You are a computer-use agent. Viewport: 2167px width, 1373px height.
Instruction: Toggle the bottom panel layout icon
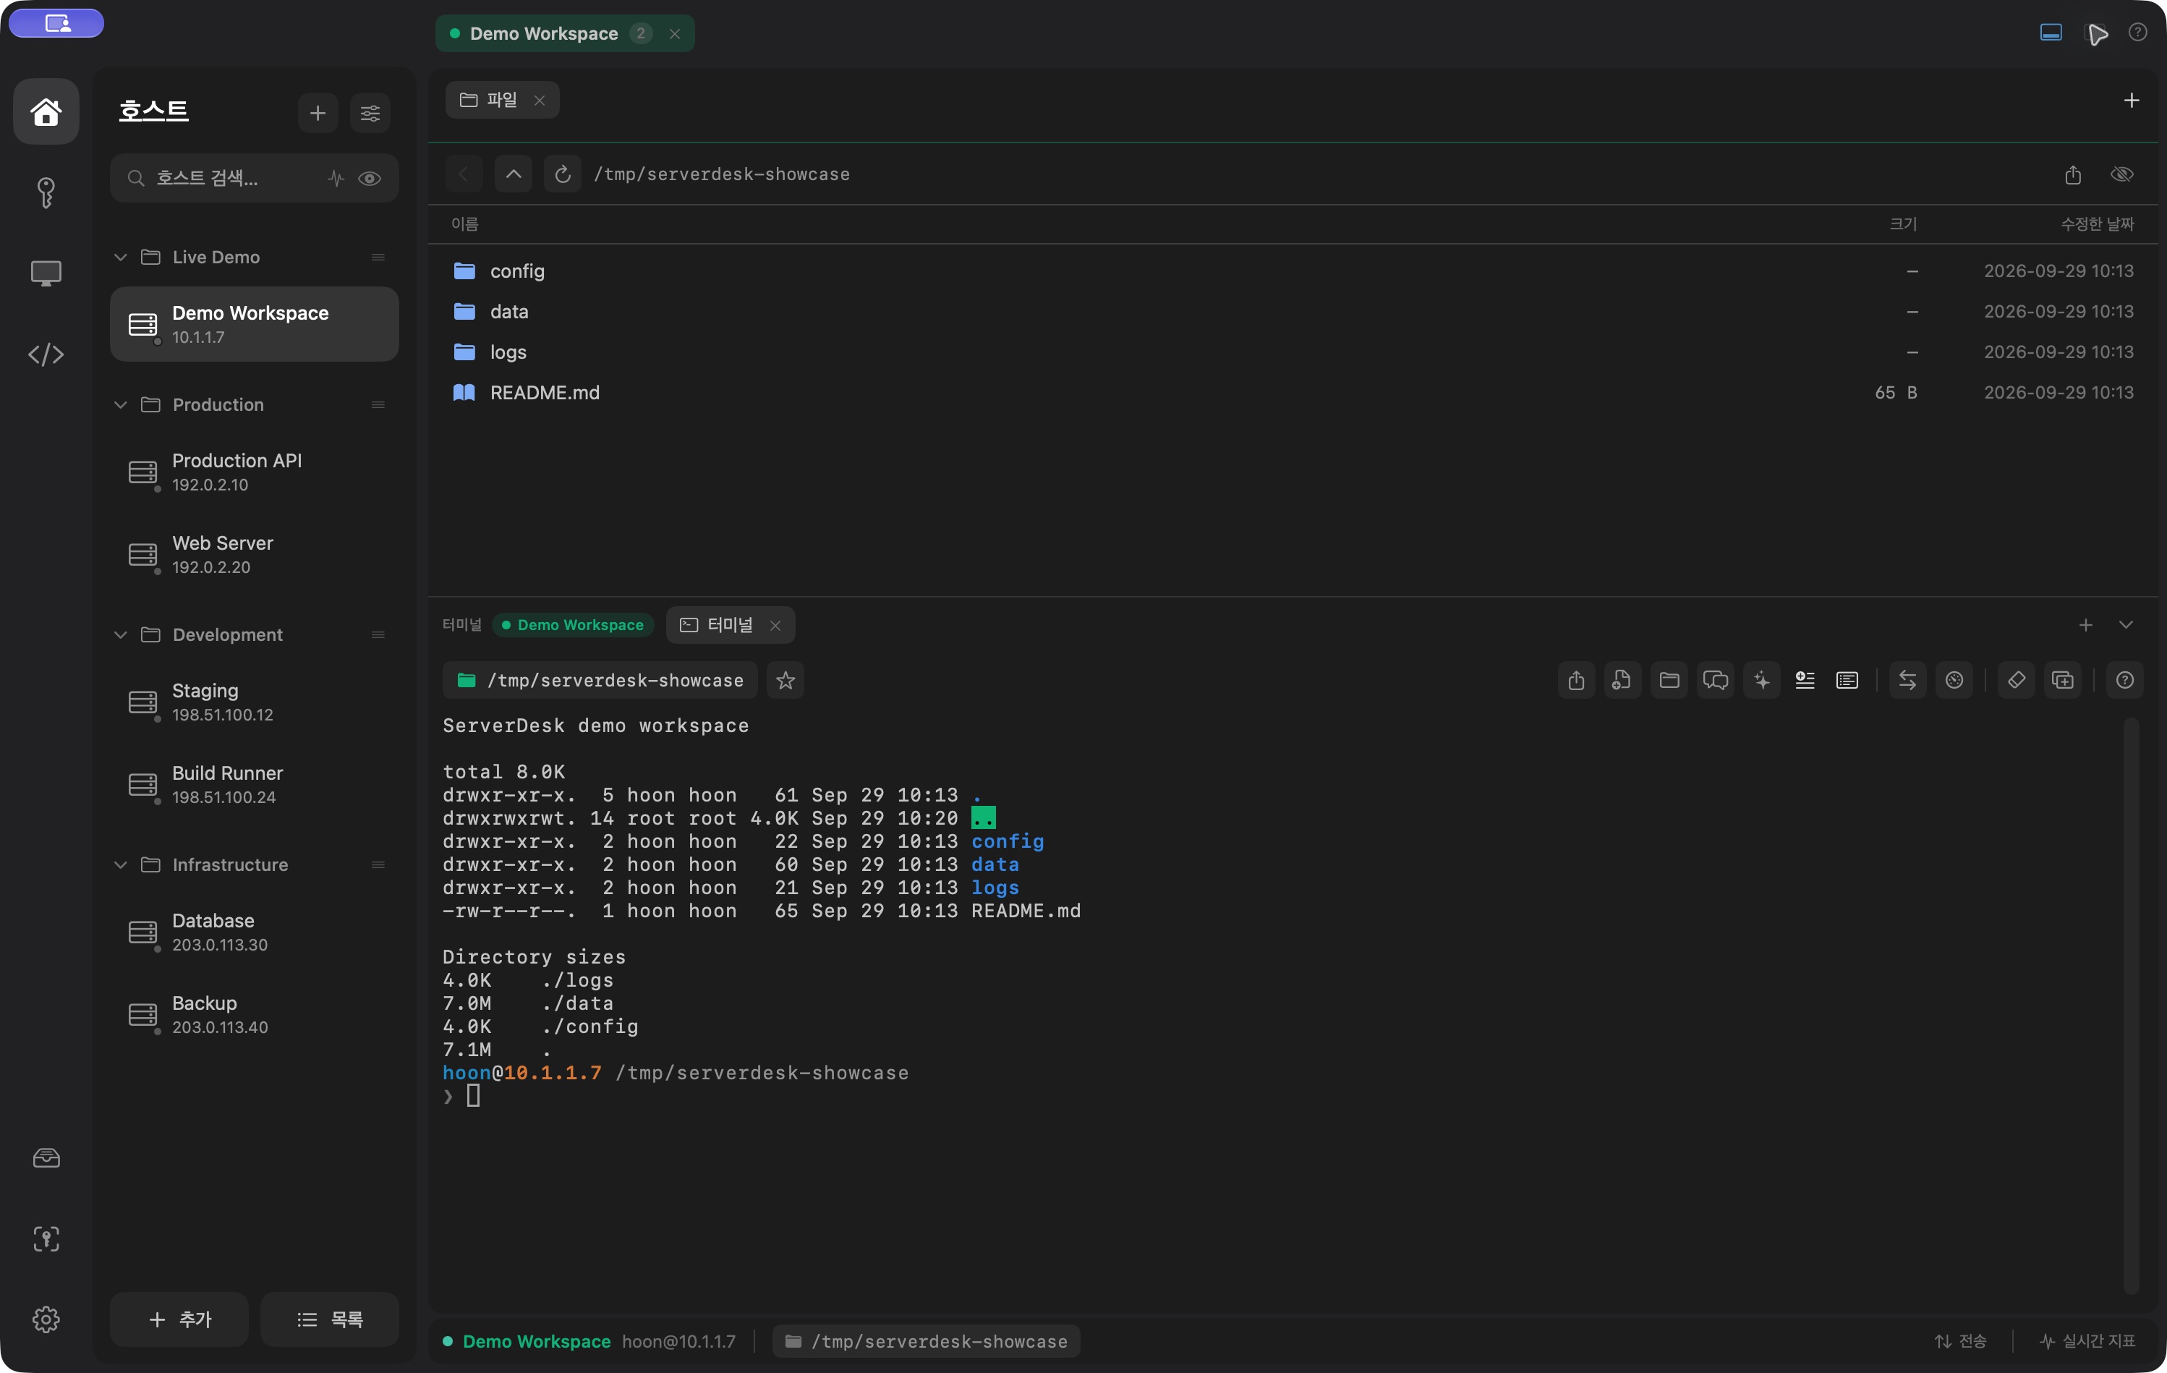tap(2051, 33)
